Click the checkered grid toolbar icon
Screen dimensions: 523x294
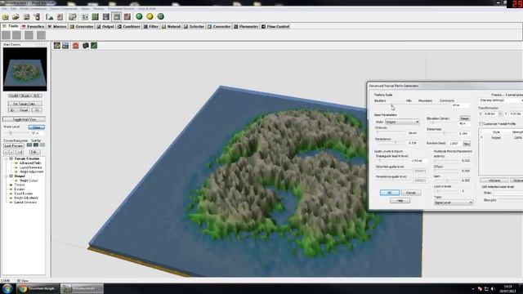click(x=73, y=16)
